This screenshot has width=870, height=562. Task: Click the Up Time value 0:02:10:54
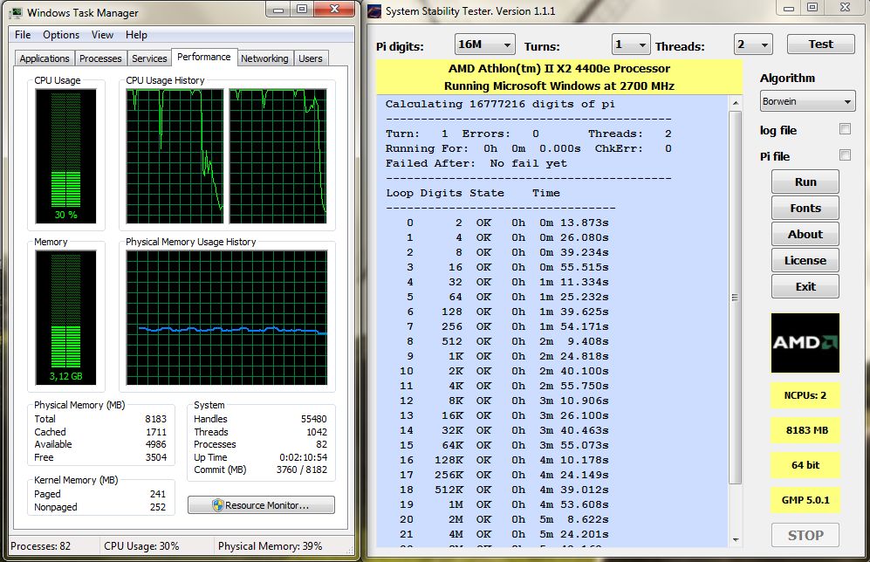click(303, 457)
